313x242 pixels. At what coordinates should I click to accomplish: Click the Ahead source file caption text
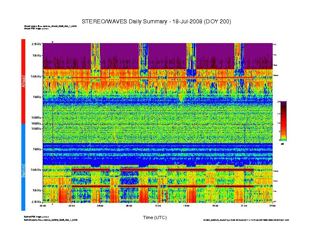50,26
